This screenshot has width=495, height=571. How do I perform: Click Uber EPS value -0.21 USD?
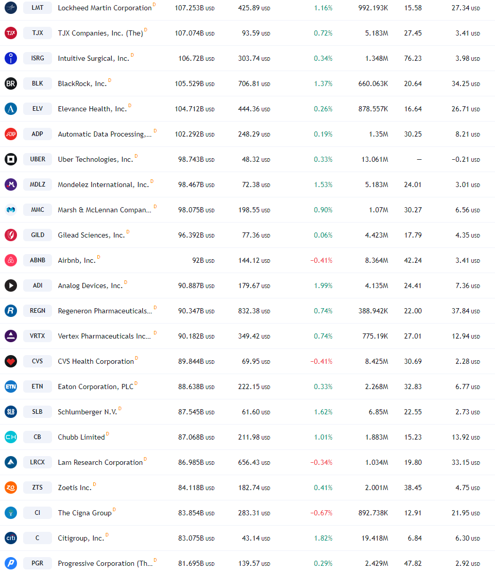click(466, 160)
